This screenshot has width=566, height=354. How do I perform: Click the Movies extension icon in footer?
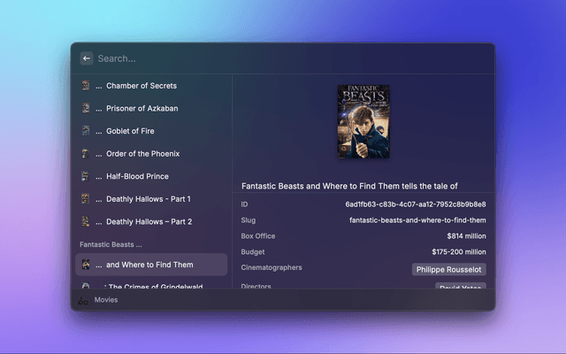click(x=83, y=300)
